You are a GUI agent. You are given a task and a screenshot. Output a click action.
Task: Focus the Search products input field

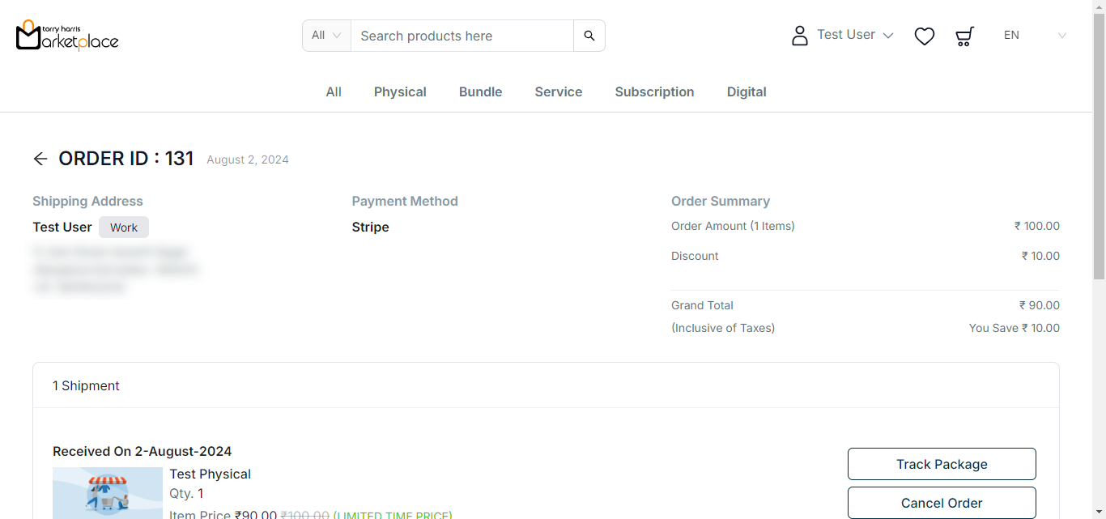pyautogui.click(x=462, y=36)
